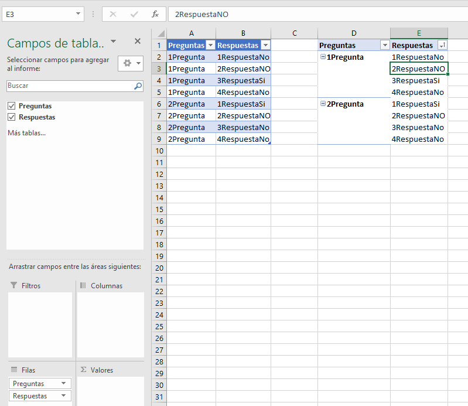Open Name Box dropdown arrow

pyautogui.click(x=78, y=13)
